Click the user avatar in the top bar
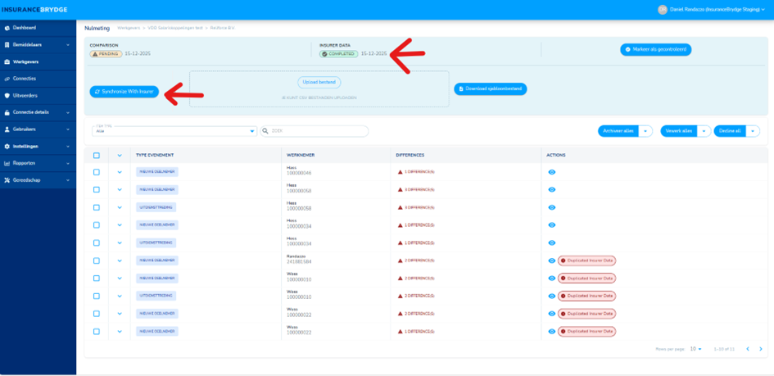Image resolution: width=774 pixels, height=376 pixels. (x=663, y=9)
